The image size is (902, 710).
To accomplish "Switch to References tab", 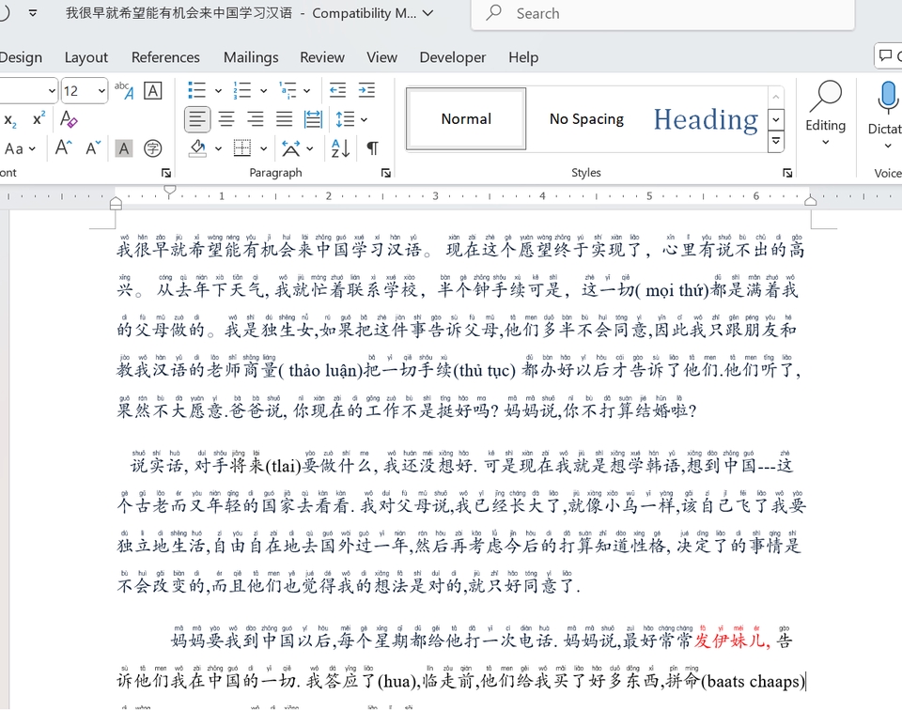I will [165, 57].
